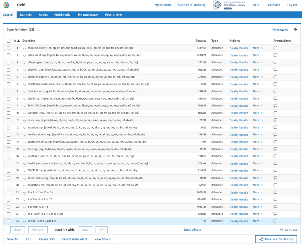
Task: Open annotation icon for youth search
Action: [275, 156]
